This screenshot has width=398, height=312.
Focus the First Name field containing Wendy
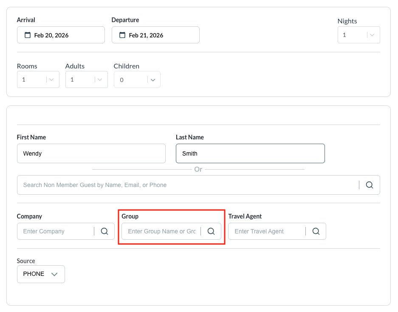[x=91, y=153]
